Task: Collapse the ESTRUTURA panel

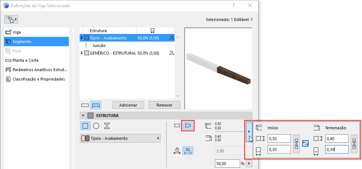Action: click(83, 115)
